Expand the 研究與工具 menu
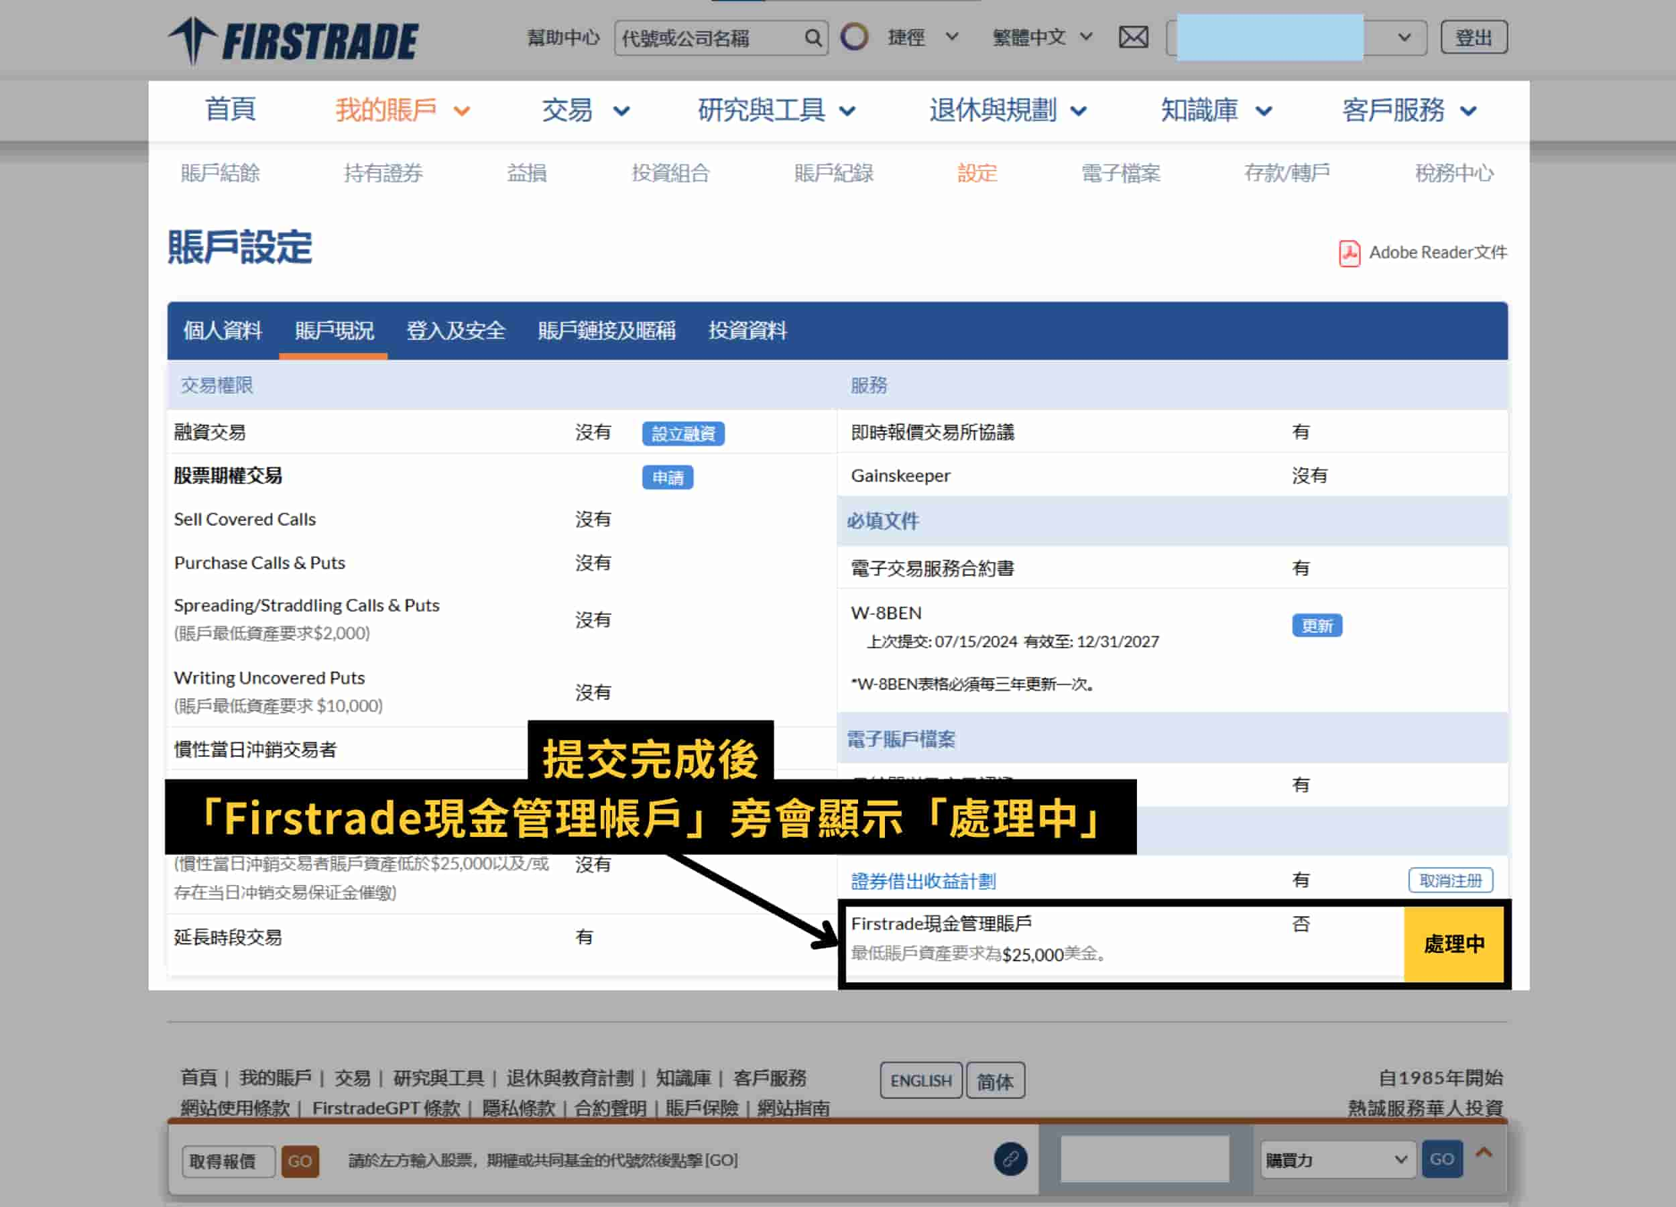 777,110
